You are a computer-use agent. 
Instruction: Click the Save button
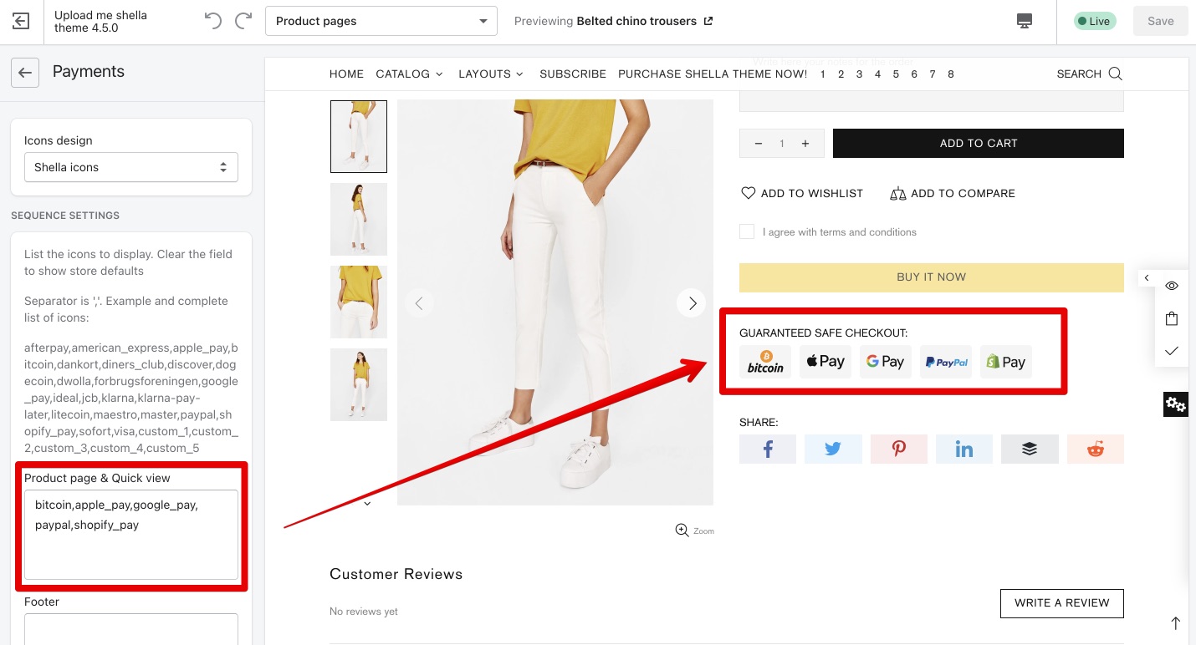coord(1161,21)
